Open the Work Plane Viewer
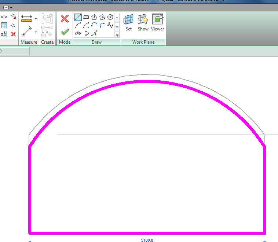 (x=157, y=22)
